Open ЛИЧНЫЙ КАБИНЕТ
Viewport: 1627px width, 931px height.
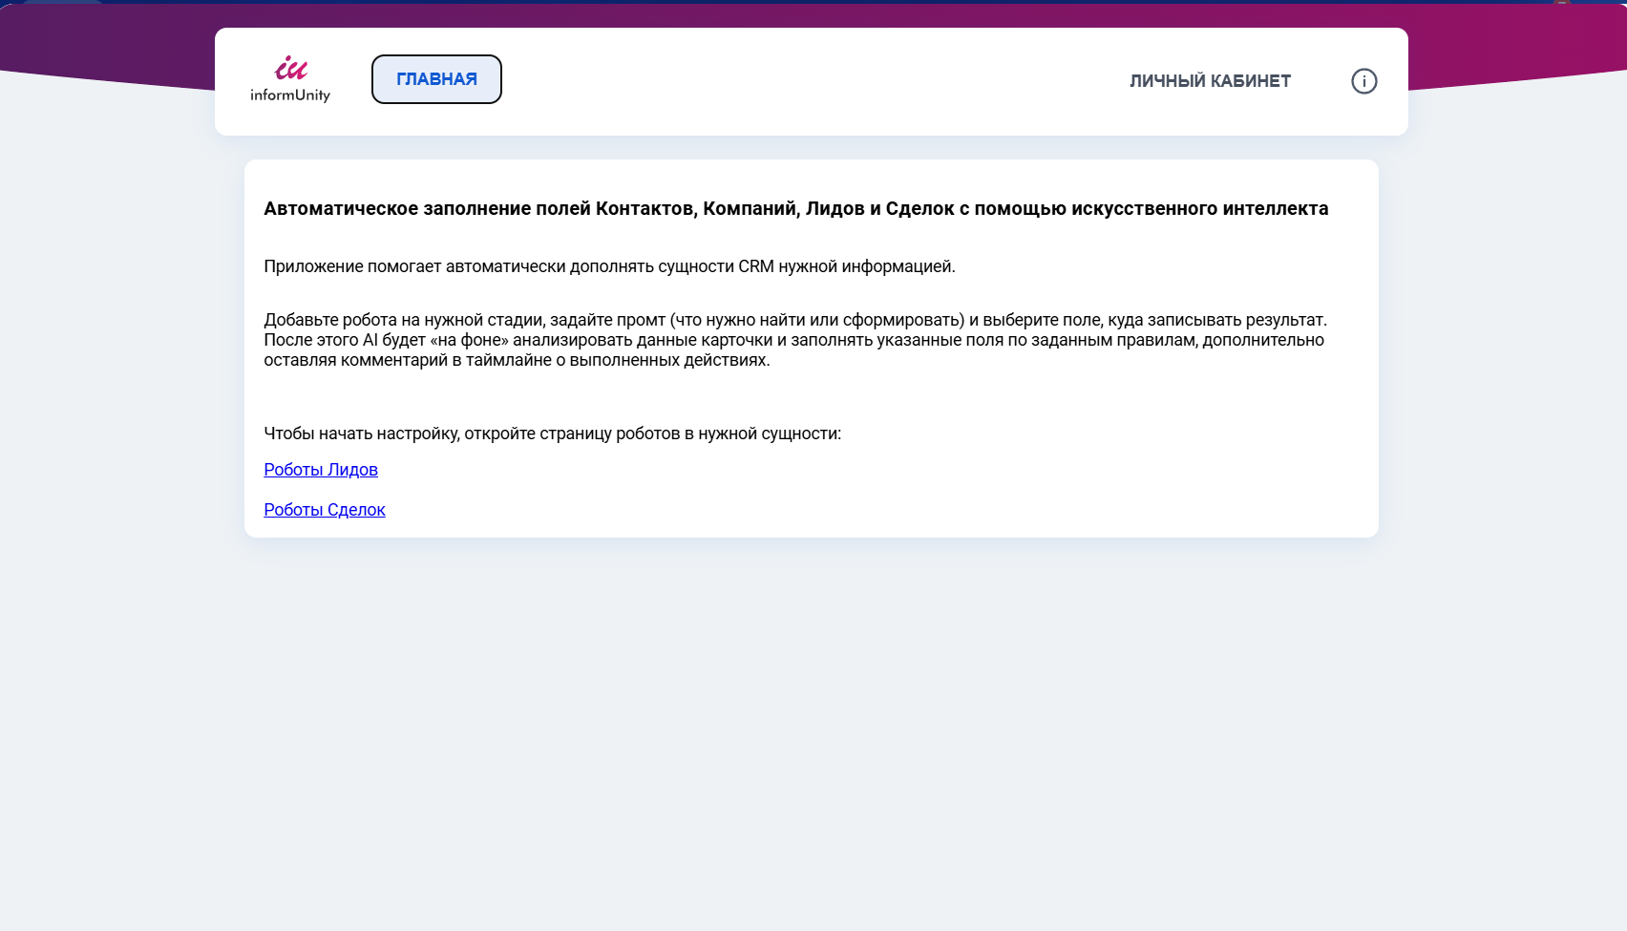coord(1210,81)
